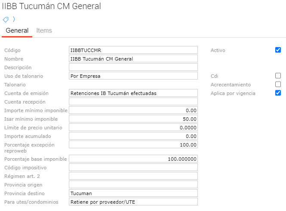Expand the chevron arrow beside the tag
This screenshot has width=286, height=211.
click(x=13, y=19)
